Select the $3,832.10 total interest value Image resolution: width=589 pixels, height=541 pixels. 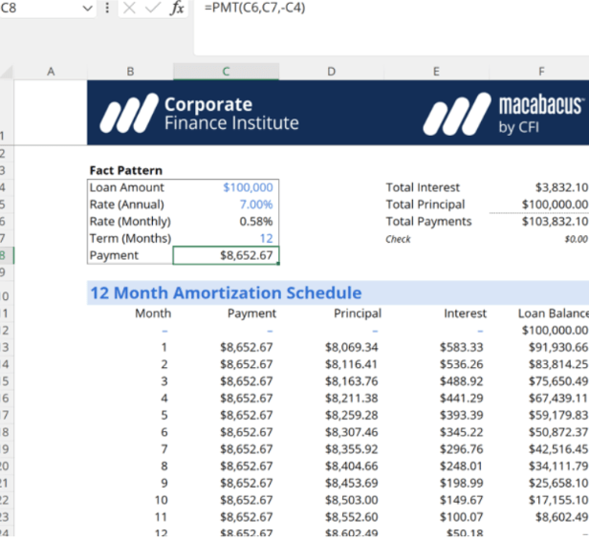coord(561,187)
